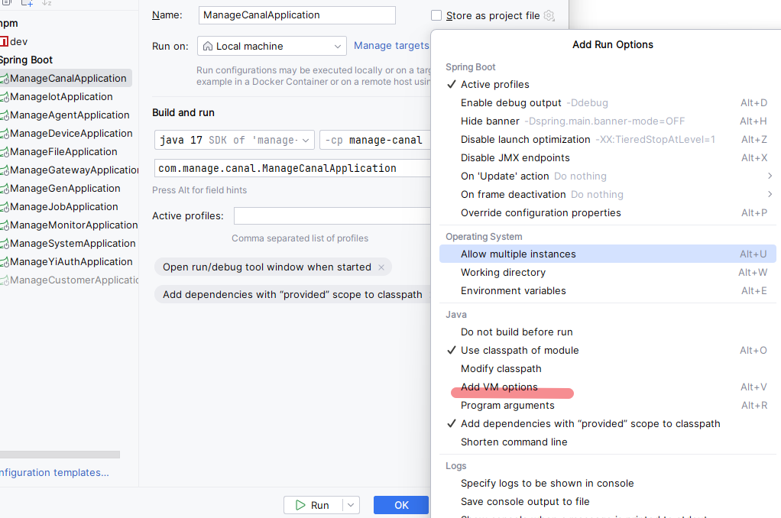781x518 pixels.
Task: Select Override configuration properties option
Action: click(x=608, y=212)
